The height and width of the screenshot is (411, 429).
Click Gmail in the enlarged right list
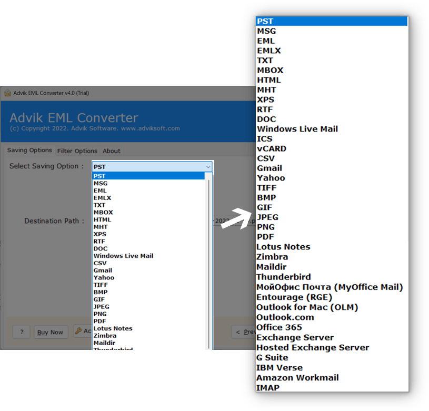click(x=332, y=168)
